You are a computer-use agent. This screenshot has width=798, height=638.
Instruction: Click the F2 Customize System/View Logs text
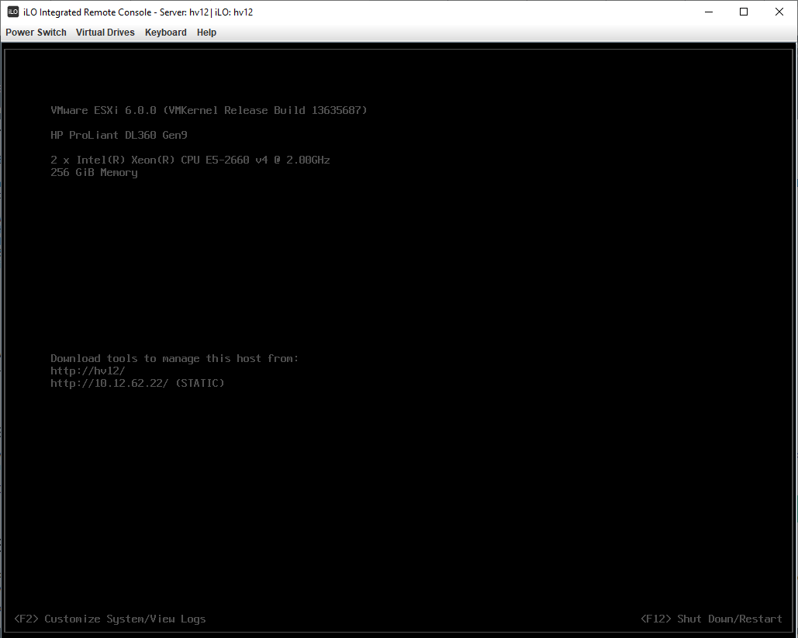pyautogui.click(x=110, y=619)
